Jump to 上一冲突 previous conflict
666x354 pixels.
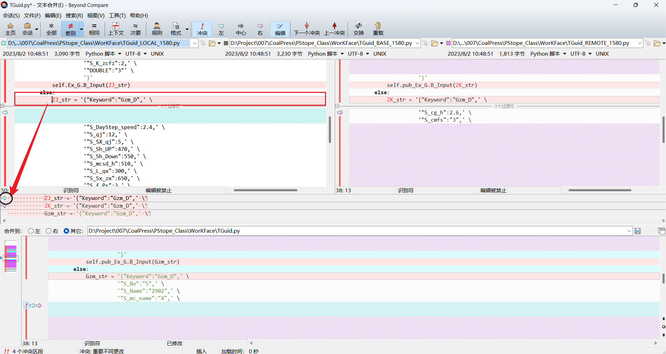point(334,29)
